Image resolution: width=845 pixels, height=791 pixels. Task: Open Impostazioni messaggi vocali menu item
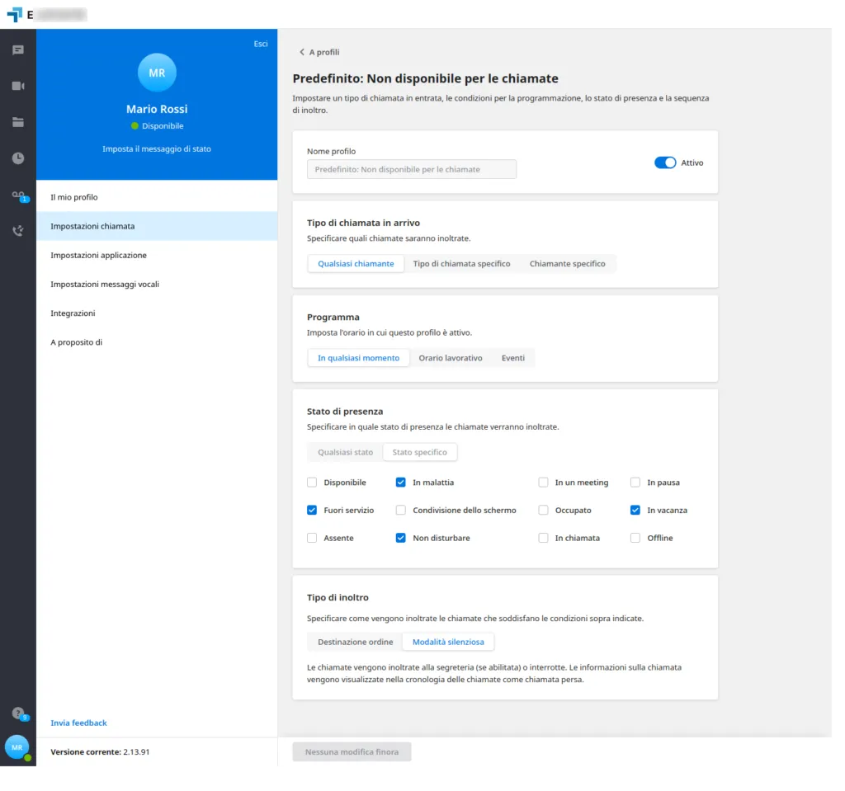157,285
